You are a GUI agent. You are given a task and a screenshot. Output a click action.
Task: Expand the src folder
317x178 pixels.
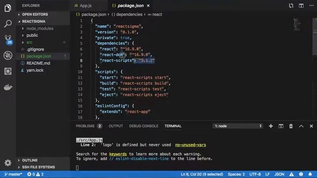tap(29, 43)
